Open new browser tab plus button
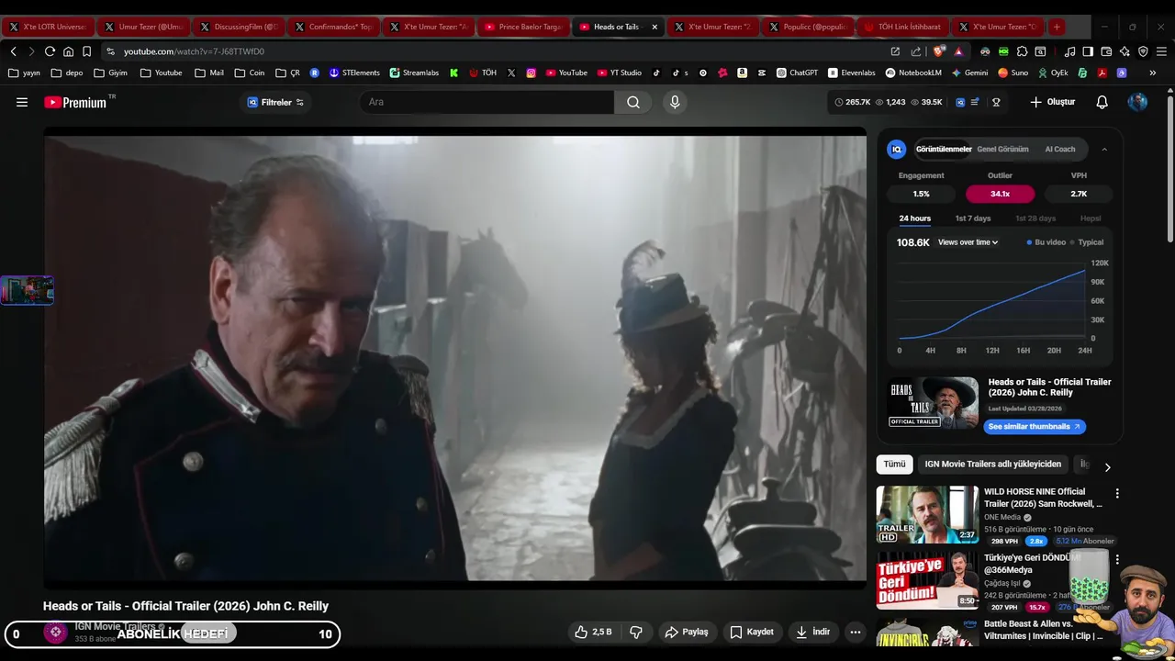The image size is (1175, 661). pos(1057,27)
